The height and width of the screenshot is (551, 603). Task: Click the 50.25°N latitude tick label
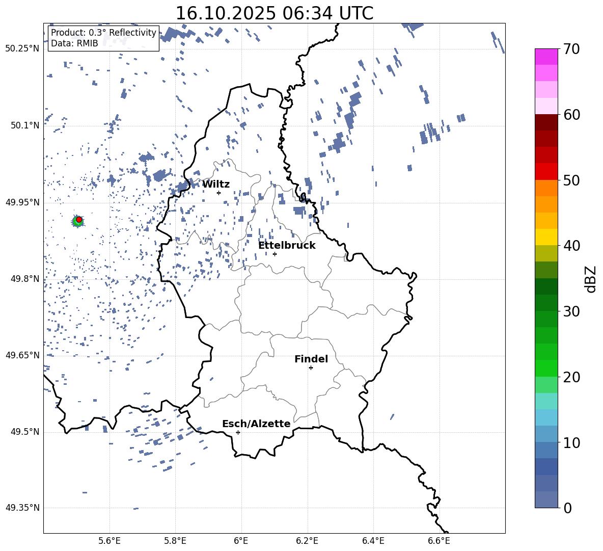tap(22, 49)
